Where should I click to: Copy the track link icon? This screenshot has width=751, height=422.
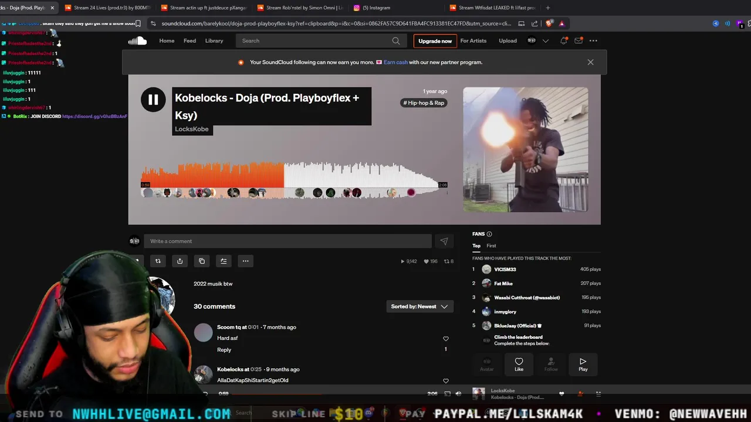(202, 261)
